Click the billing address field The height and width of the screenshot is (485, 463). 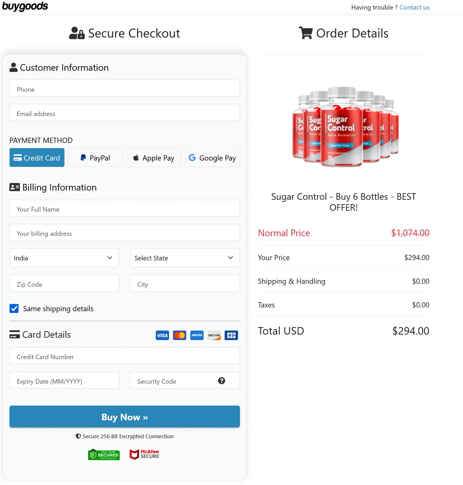[125, 233]
